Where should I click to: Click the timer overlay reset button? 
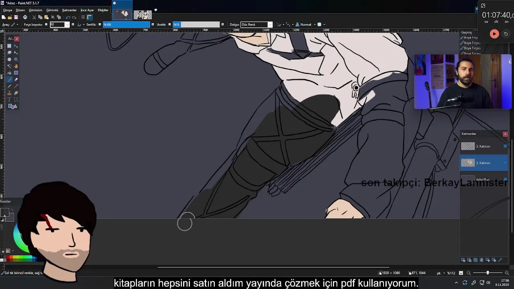(506, 34)
